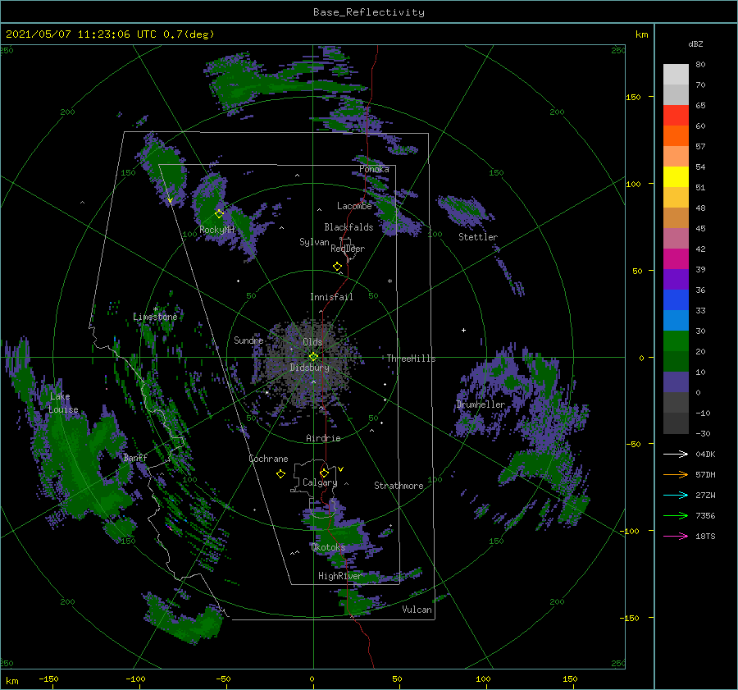Click the dBZ legend header
The height and width of the screenshot is (690, 738).
click(x=695, y=44)
